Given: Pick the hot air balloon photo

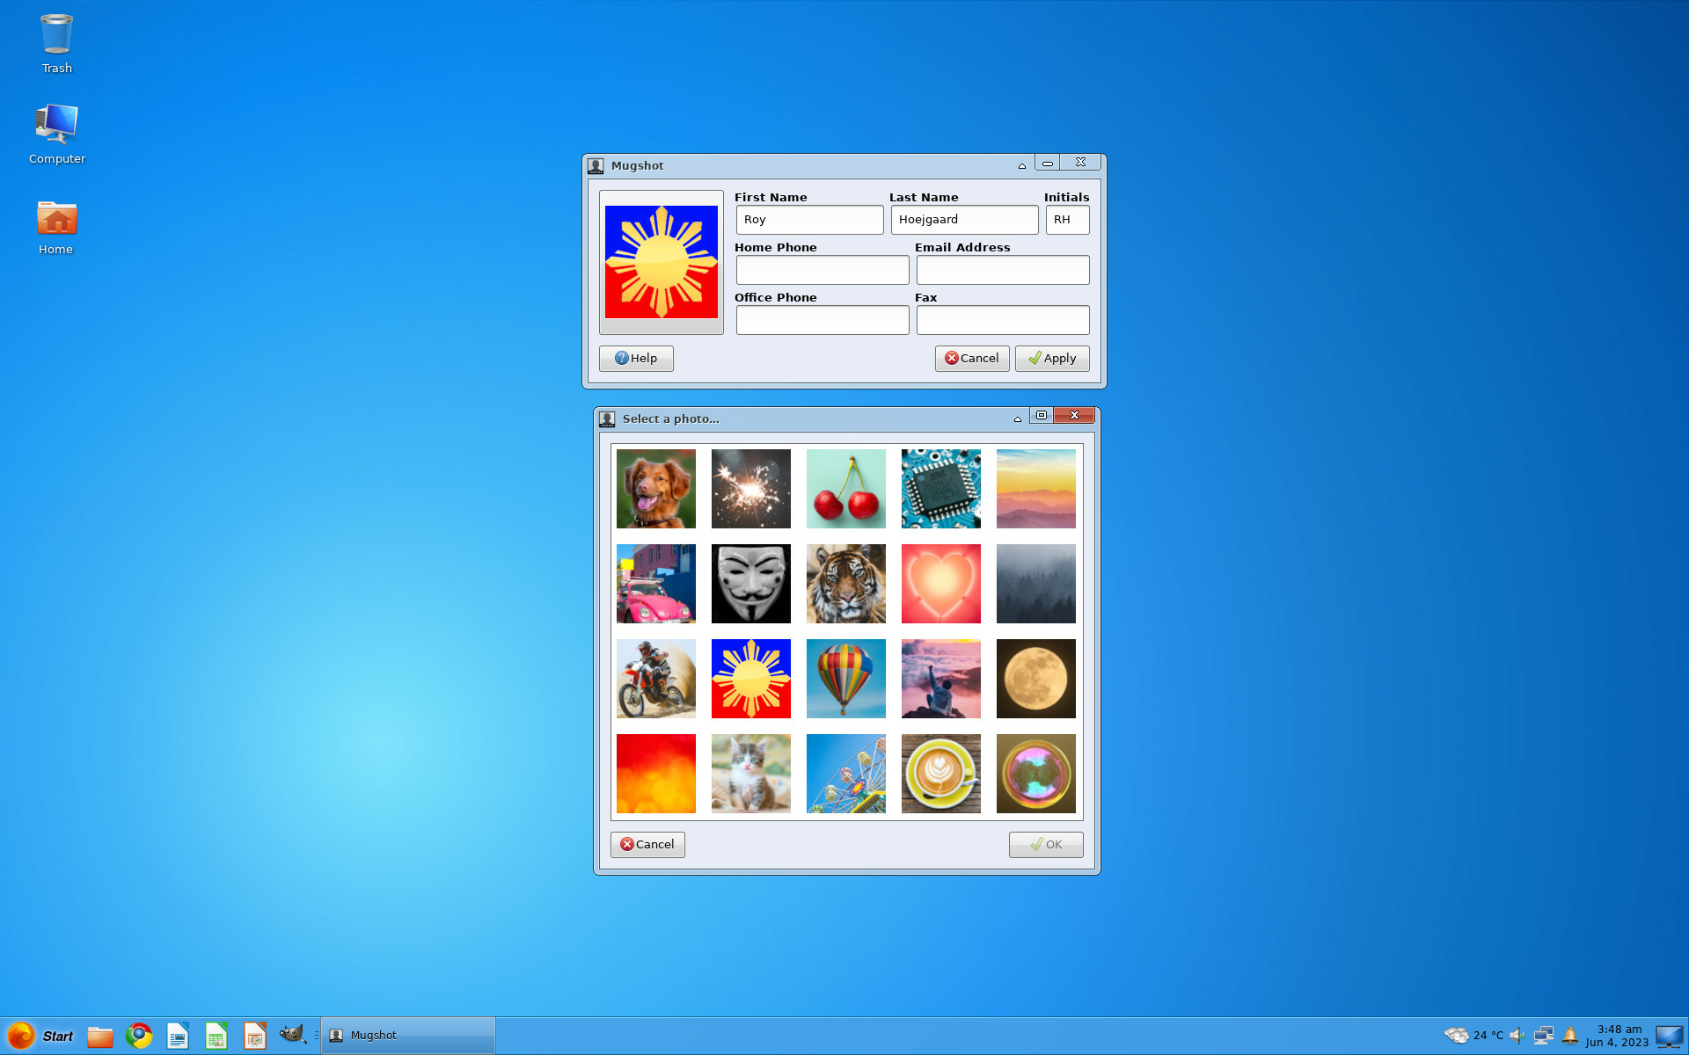Looking at the screenshot, I should click(845, 679).
